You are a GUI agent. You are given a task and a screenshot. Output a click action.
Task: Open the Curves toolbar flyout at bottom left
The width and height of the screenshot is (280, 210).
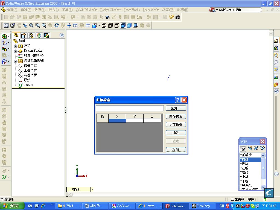8,177
